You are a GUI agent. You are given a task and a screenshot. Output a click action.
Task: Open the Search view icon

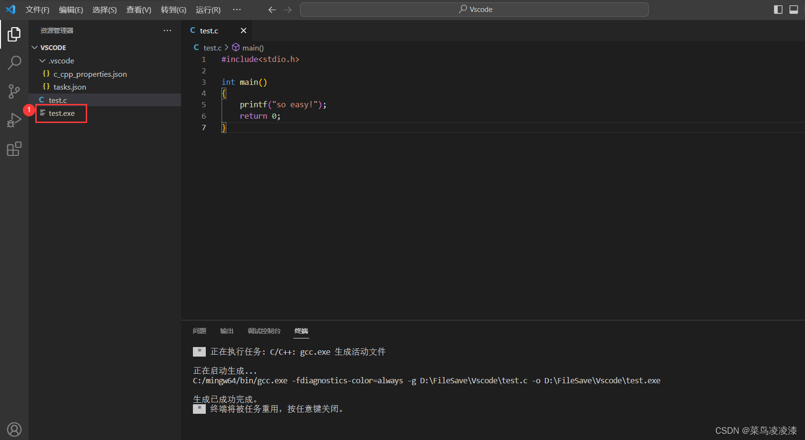point(14,62)
